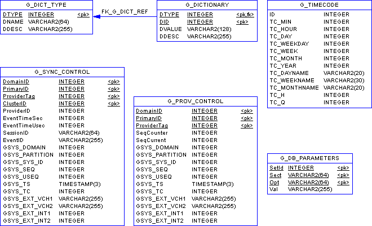Click the TC_MIN column
372x226 pixels.
281,22
